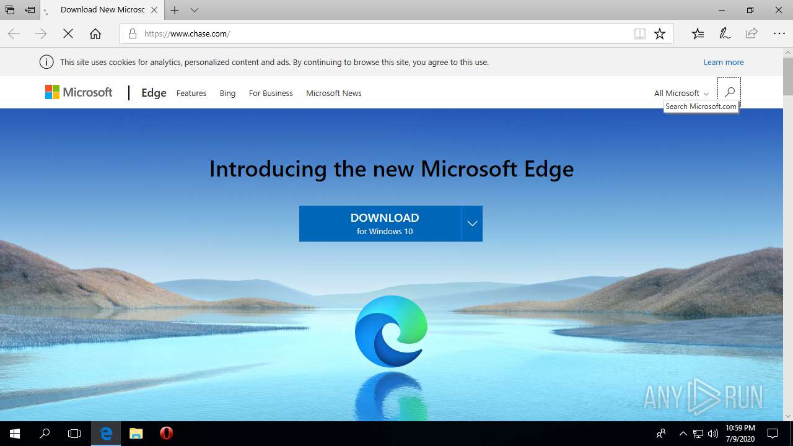793x446 pixels.
Task: Open volume control tray icon
Action: click(x=713, y=434)
